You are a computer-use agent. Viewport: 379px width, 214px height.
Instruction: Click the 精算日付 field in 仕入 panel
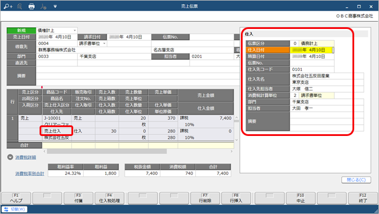[x=312, y=56]
